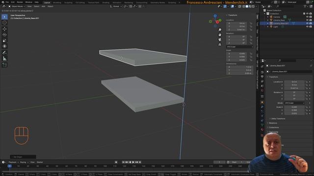The width and height of the screenshot is (314, 176).
Task: Open the Blender logo app menu
Action: coord(2,2)
